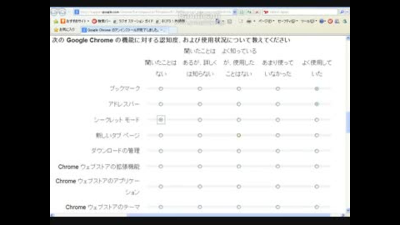Select ウェブストアの拡張機能 聞いたことはない radio
400x225 pixels.
(x=161, y=166)
